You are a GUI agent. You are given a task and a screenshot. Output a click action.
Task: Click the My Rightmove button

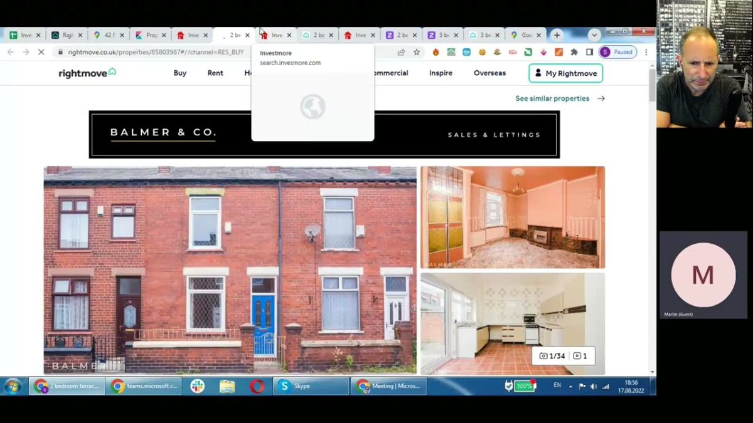(x=565, y=73)
